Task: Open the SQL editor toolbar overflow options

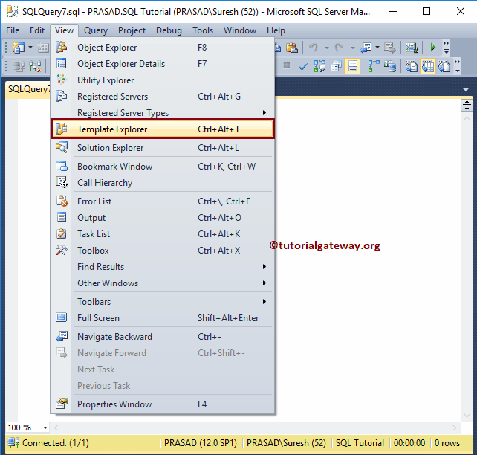Action: (458, 66)
